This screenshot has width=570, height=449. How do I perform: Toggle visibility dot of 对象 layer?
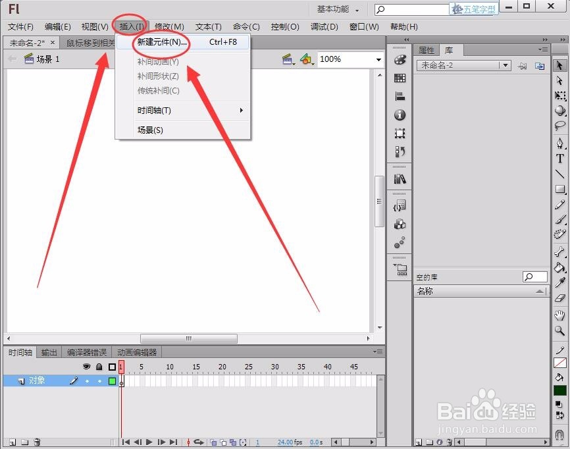coord(87,381)
